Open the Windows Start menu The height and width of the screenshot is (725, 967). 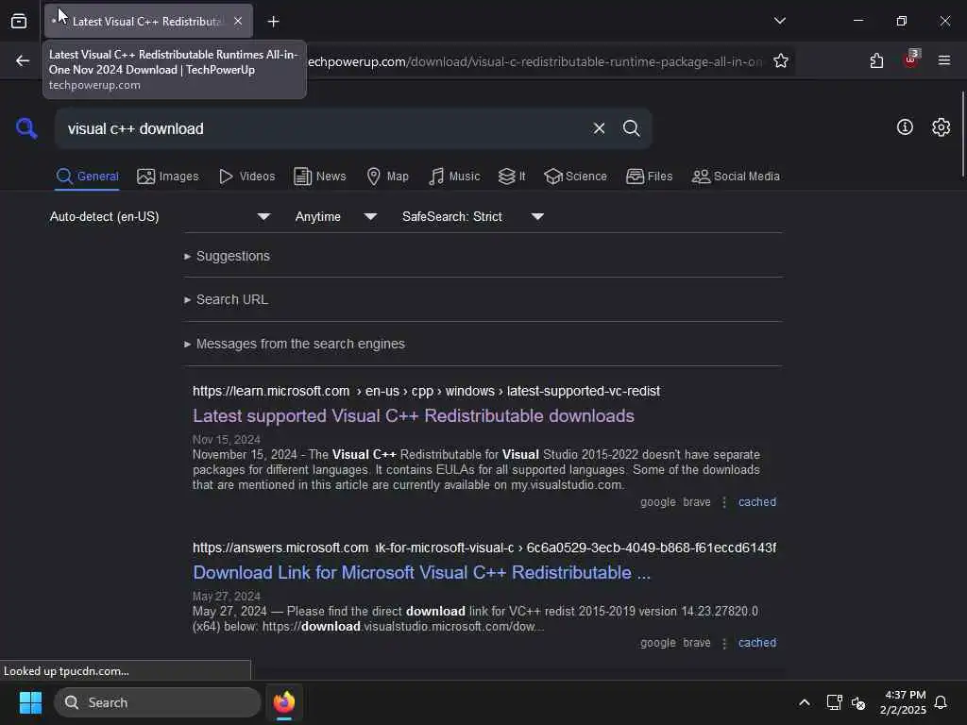[30, 702]
